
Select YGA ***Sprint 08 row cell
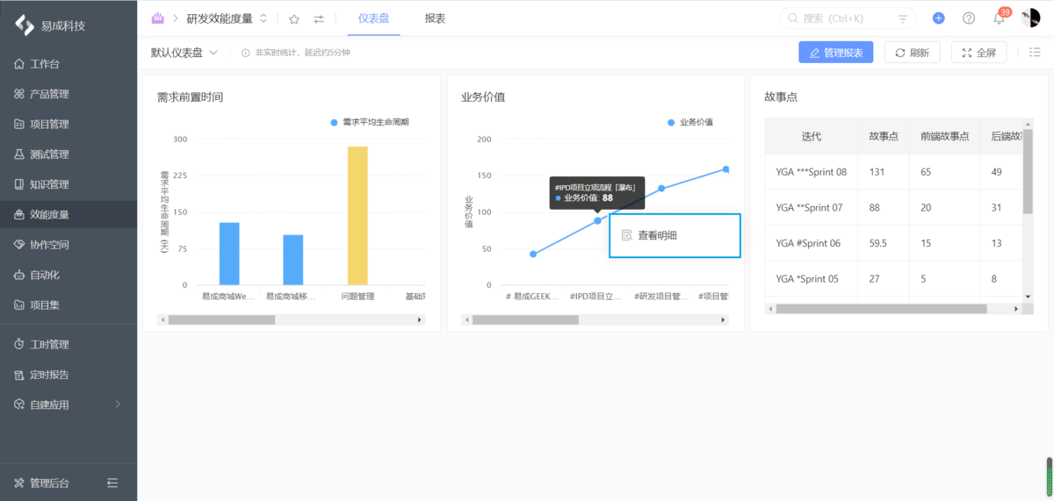click(812, 172)
